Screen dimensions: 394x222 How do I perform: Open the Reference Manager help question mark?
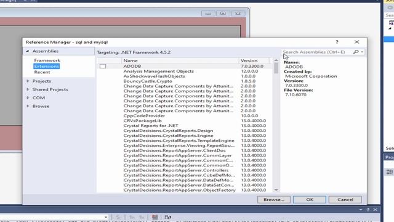[337, 42]
